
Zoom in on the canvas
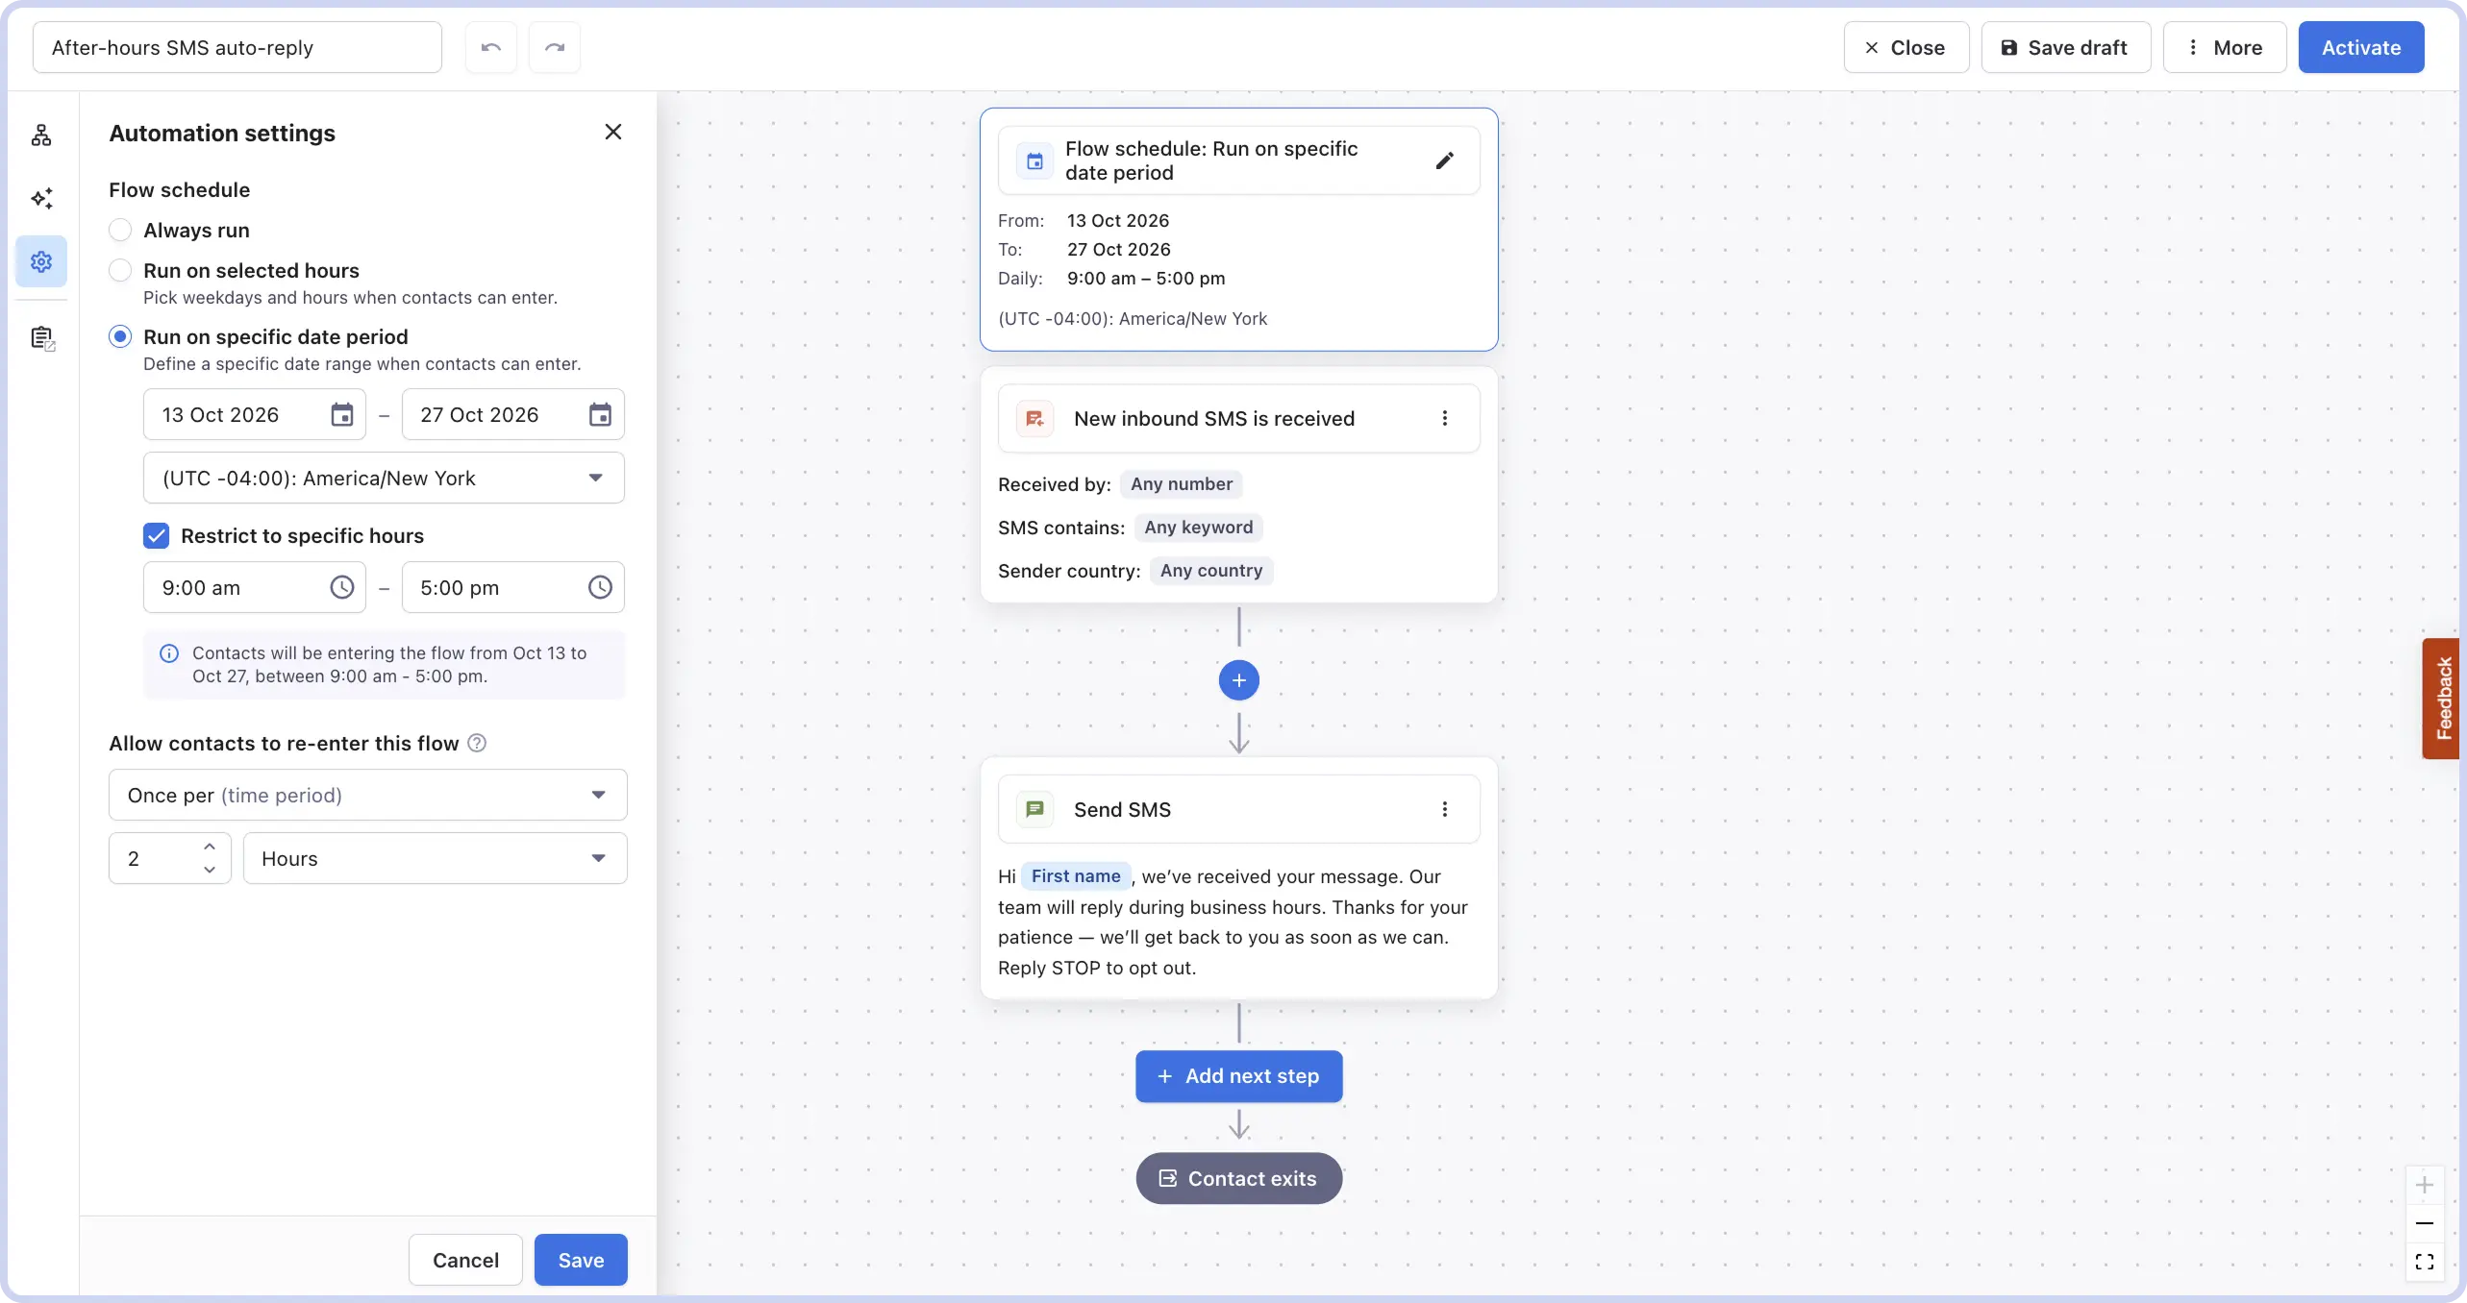2425,1185
